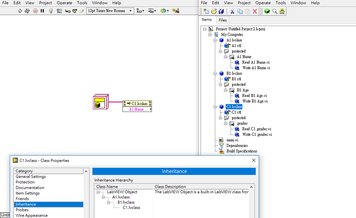Collapse LabVIEW Object in Inheritance Hierarchy
This screenshot has height=218, width=356.
[98, 192]
